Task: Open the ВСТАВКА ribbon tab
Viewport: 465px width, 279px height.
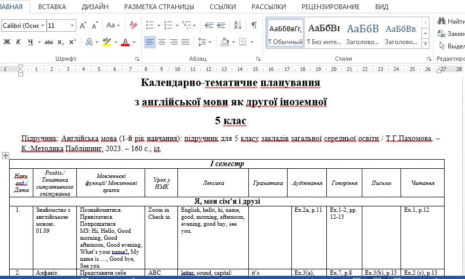Action: 52,6
